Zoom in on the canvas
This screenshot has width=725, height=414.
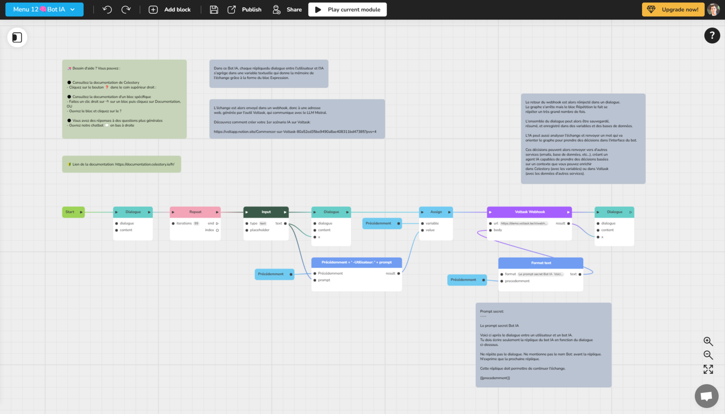click(x=708, y=341)
